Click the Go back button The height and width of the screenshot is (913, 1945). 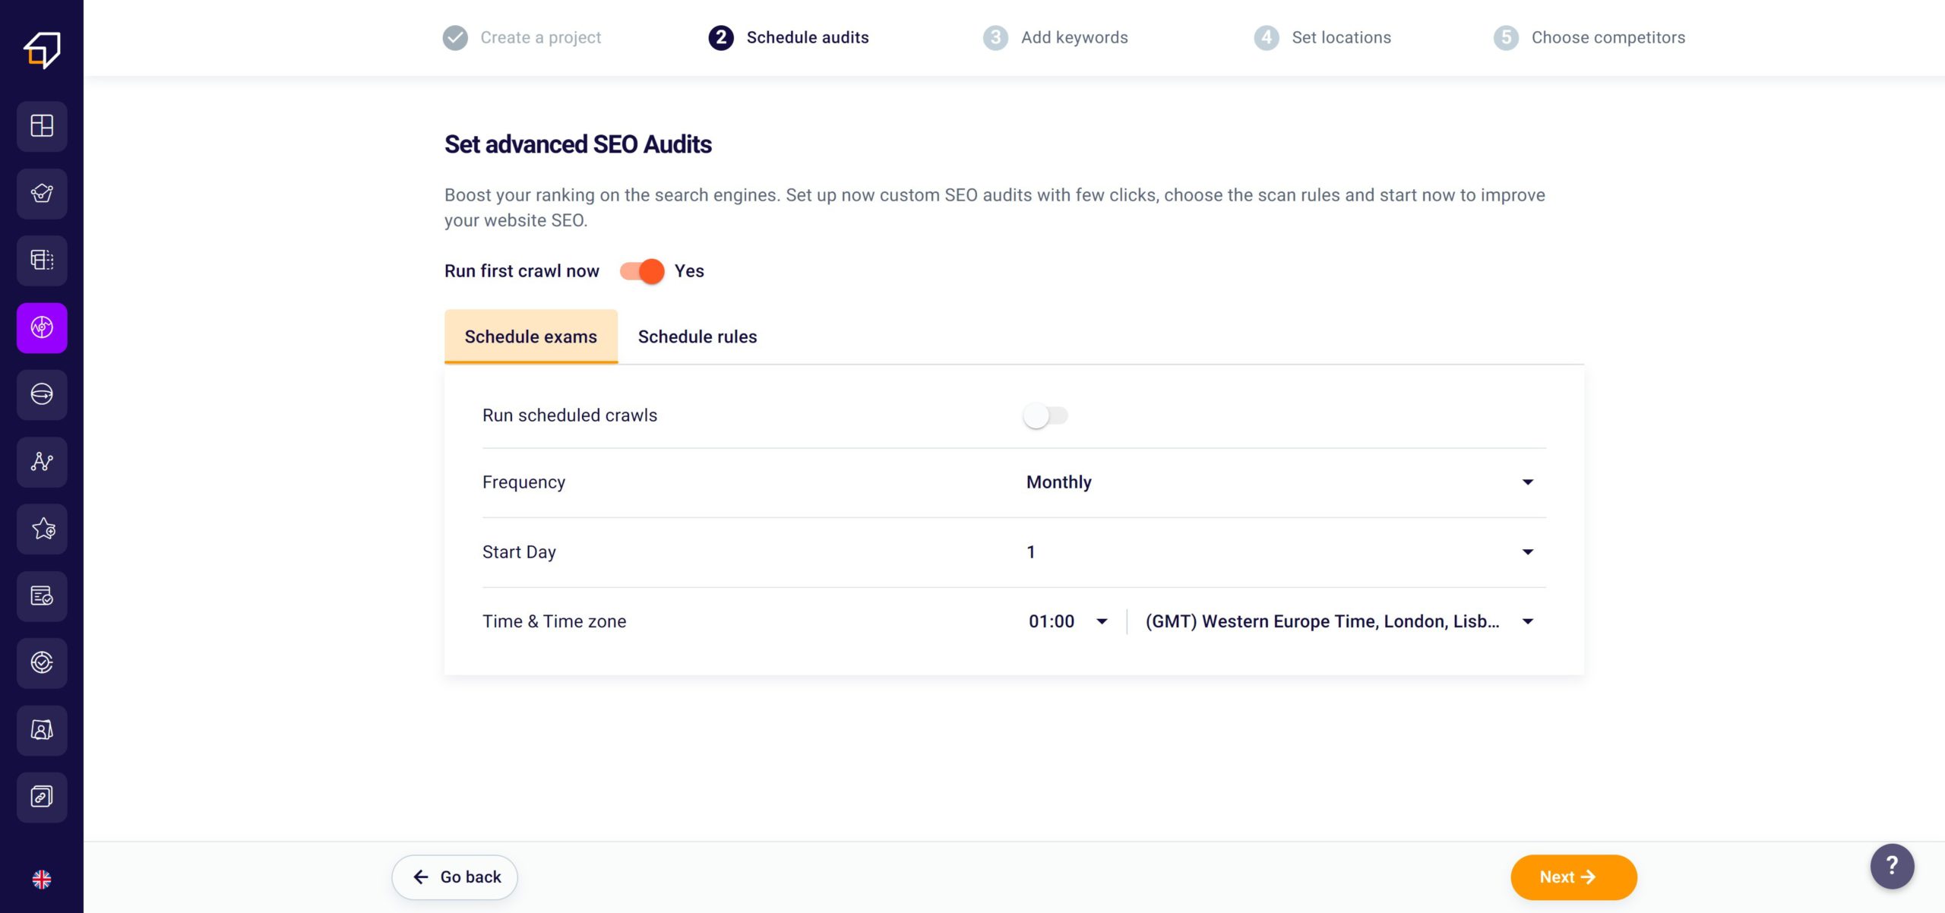click(455, 877)
